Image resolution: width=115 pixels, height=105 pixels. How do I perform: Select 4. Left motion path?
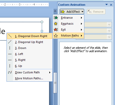click(x=30, y=54)
